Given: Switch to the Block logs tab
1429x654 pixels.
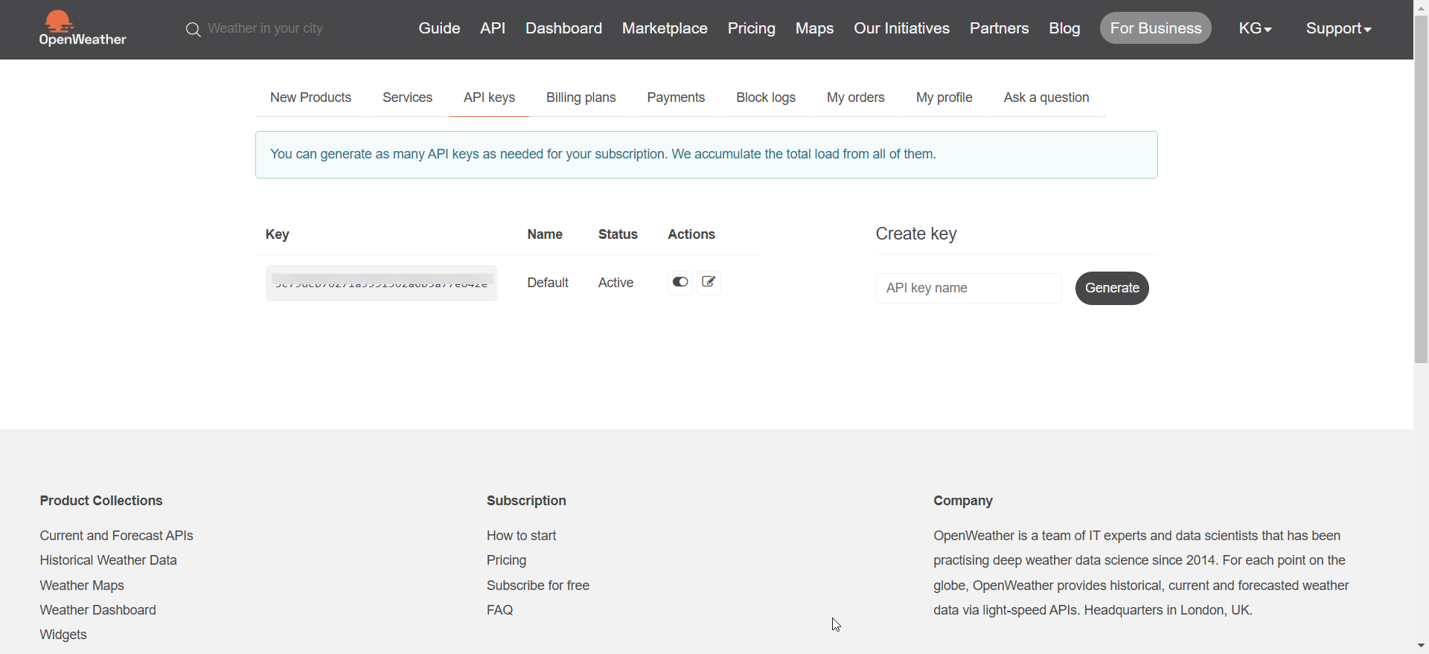Looking at the screenshot, I should 766,97.
